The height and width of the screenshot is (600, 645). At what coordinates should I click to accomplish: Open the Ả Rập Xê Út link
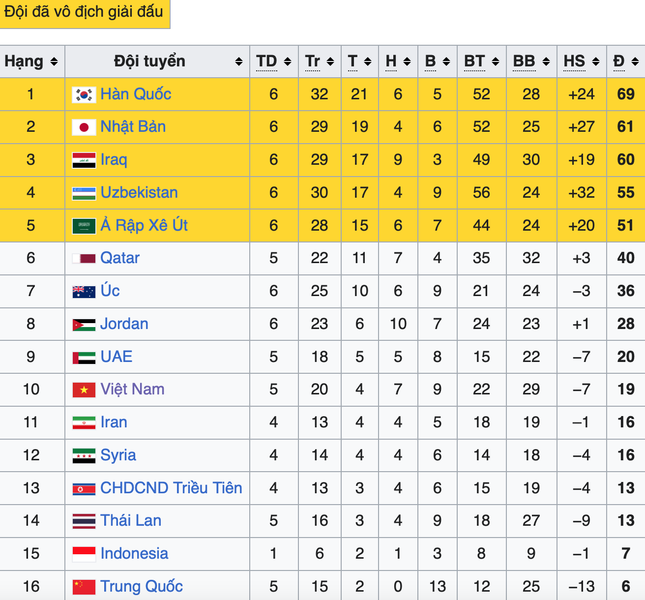click(144, 225)
